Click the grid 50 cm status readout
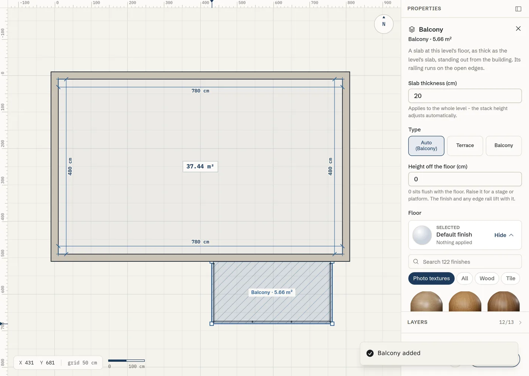Image resolution: width=529 pixels, height=376 pixels. click(x=82, y=363)
